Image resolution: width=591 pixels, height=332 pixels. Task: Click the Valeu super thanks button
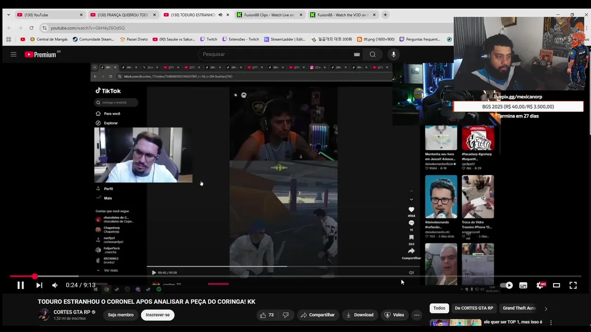click(394, 315)
